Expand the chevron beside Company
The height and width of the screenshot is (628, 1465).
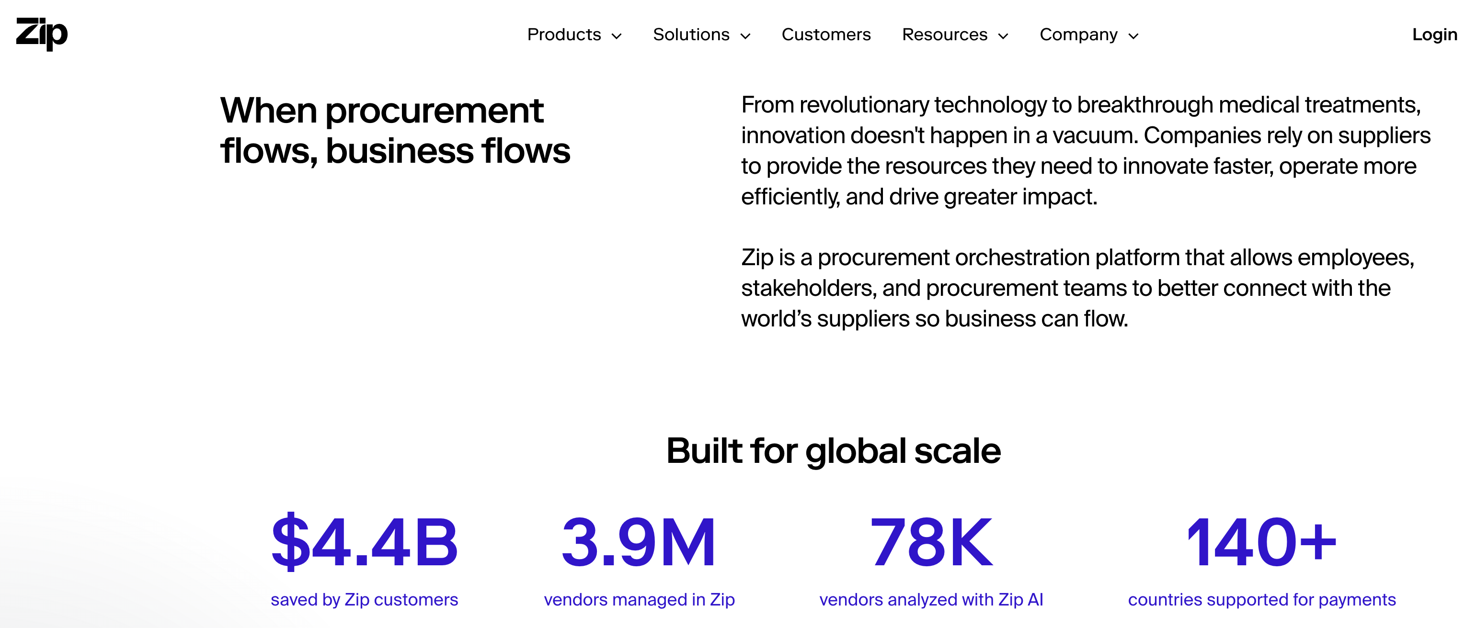click(x=1133, y=36)
